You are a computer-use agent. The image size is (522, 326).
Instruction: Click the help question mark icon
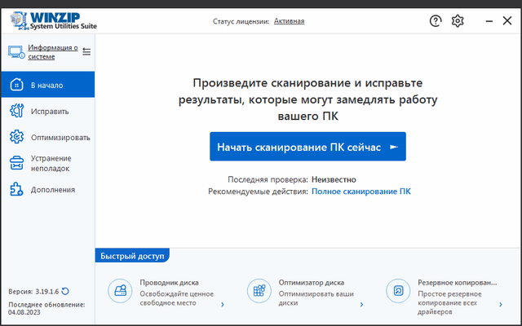click(x=436, y=20)
